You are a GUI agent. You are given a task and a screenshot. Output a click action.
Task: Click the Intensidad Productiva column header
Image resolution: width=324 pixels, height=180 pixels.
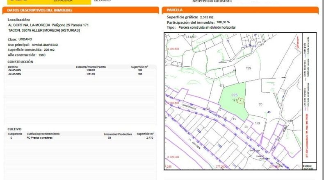pos(118,134)
